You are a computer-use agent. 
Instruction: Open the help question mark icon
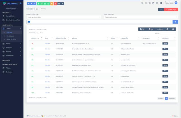161,3
